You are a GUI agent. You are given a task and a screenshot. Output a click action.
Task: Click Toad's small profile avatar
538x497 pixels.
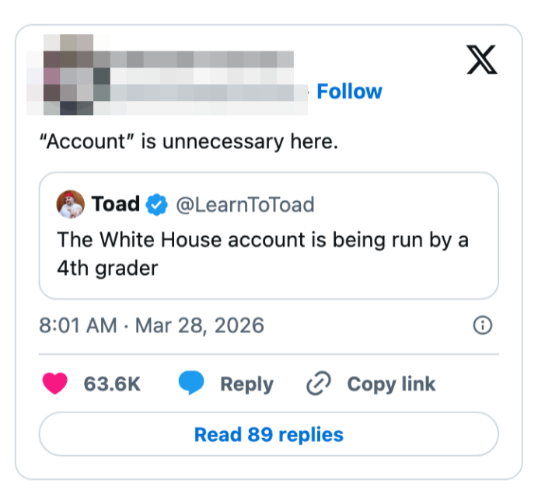tap(71, 205)
